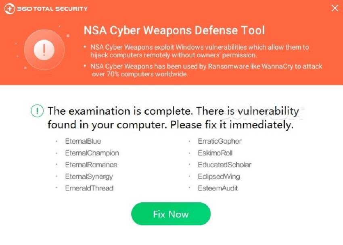Select ErraticGopher in the right column
The image size is (343, 245).
220,141
